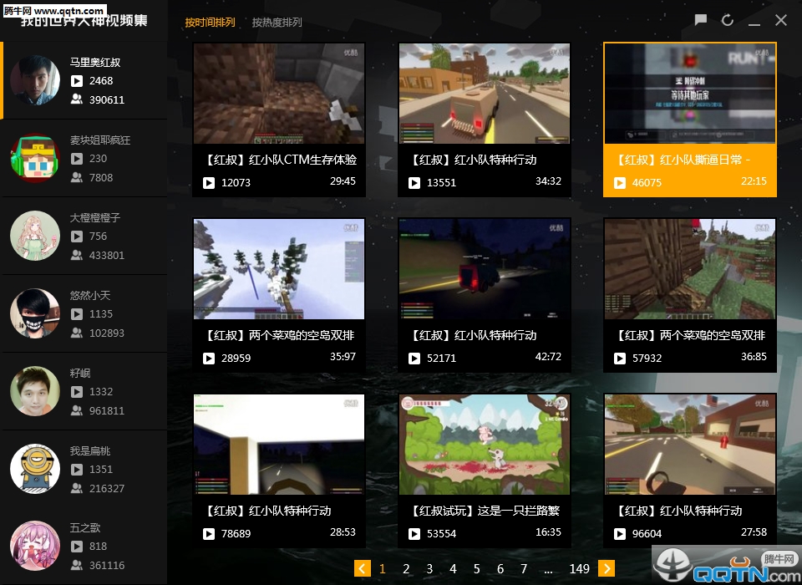Click avatar of 籽岷
Image resolution: width=802 pixels, height=585 pixels.
click(x=35, y=391)
